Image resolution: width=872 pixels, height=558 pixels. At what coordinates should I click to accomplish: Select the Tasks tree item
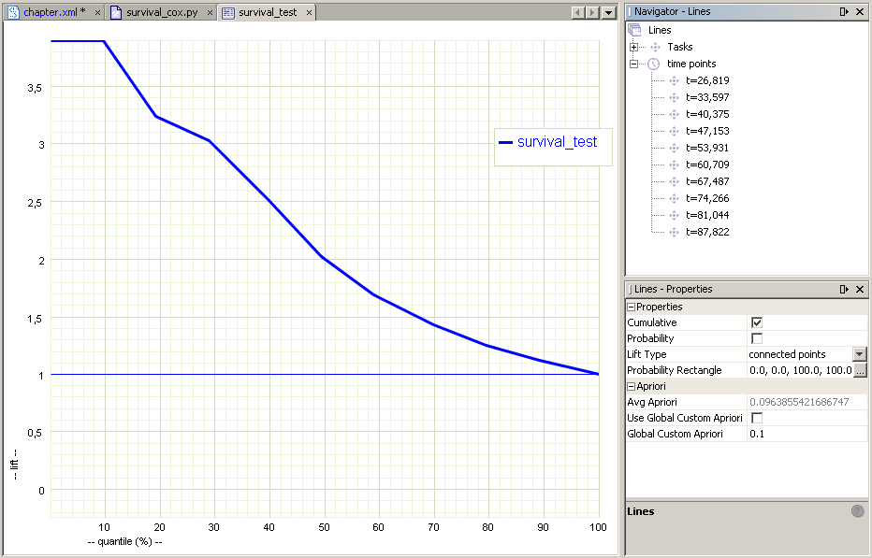(679, 47)
